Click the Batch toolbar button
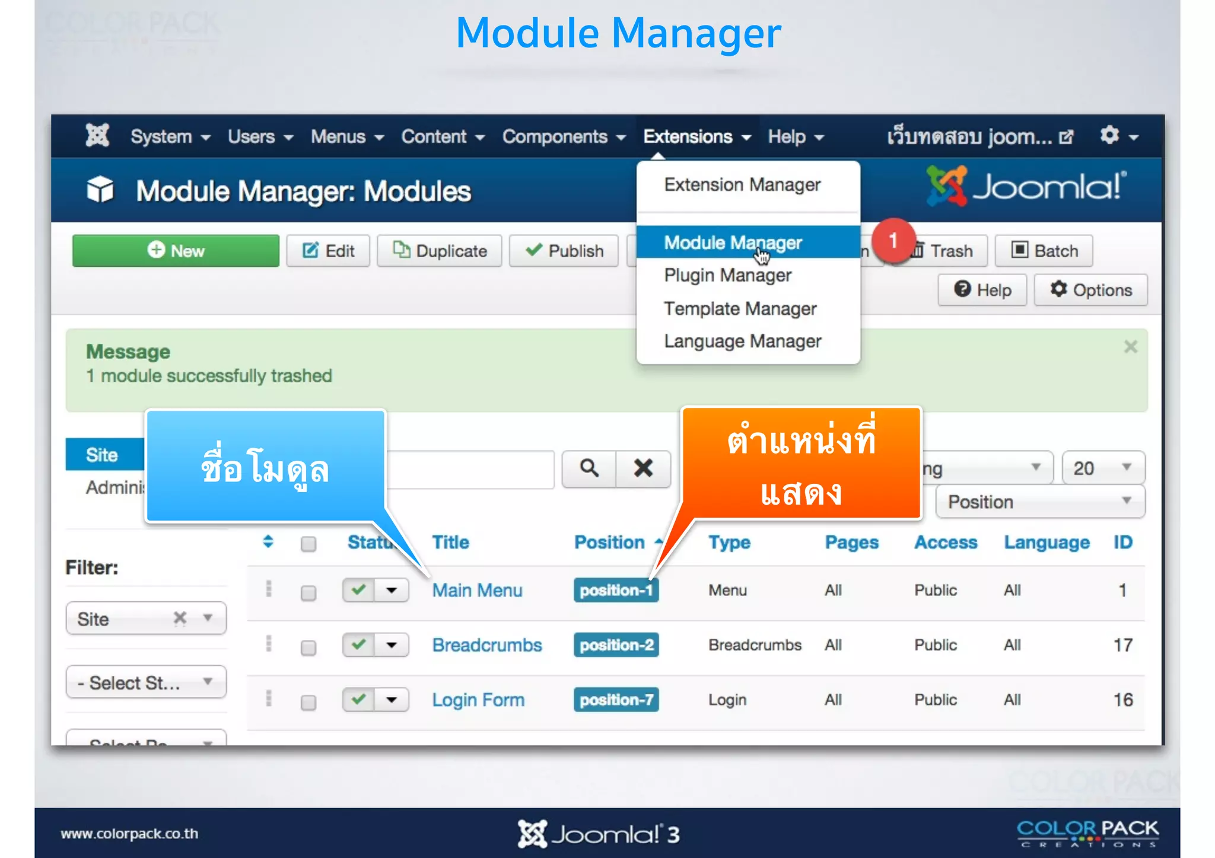The image size is (1215, 858). 1044,251
